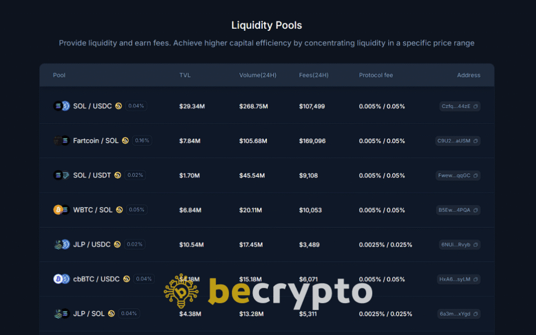This screenshot has width=536, height=335.
Task: Copy the WBTC / SOL pool address
Action: [475, 210]
